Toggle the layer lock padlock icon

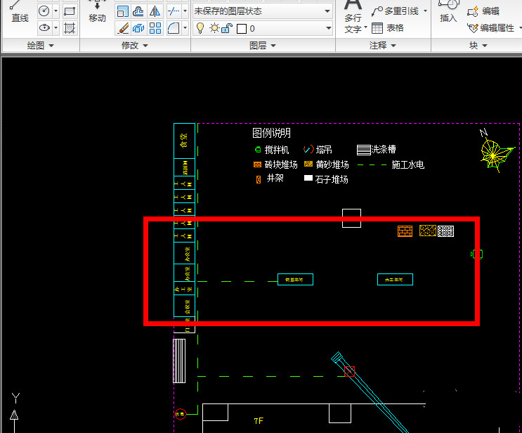(x=228, y=28)
